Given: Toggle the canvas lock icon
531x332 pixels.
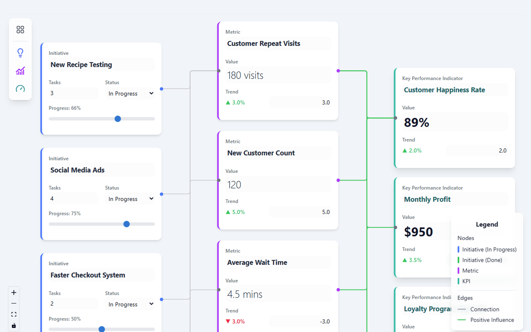Looking at the screenshot, I should [14, 325].
